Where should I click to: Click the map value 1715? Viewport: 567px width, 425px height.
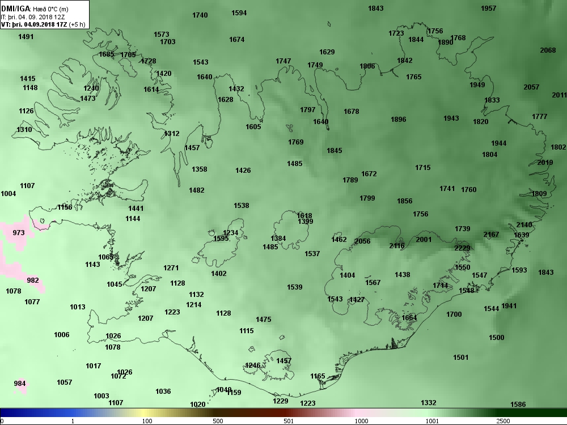point(423,167)
